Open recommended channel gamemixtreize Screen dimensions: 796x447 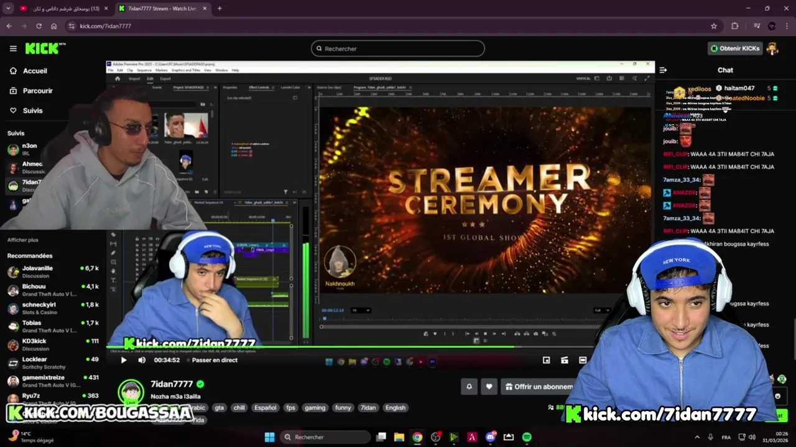point(53,381)
